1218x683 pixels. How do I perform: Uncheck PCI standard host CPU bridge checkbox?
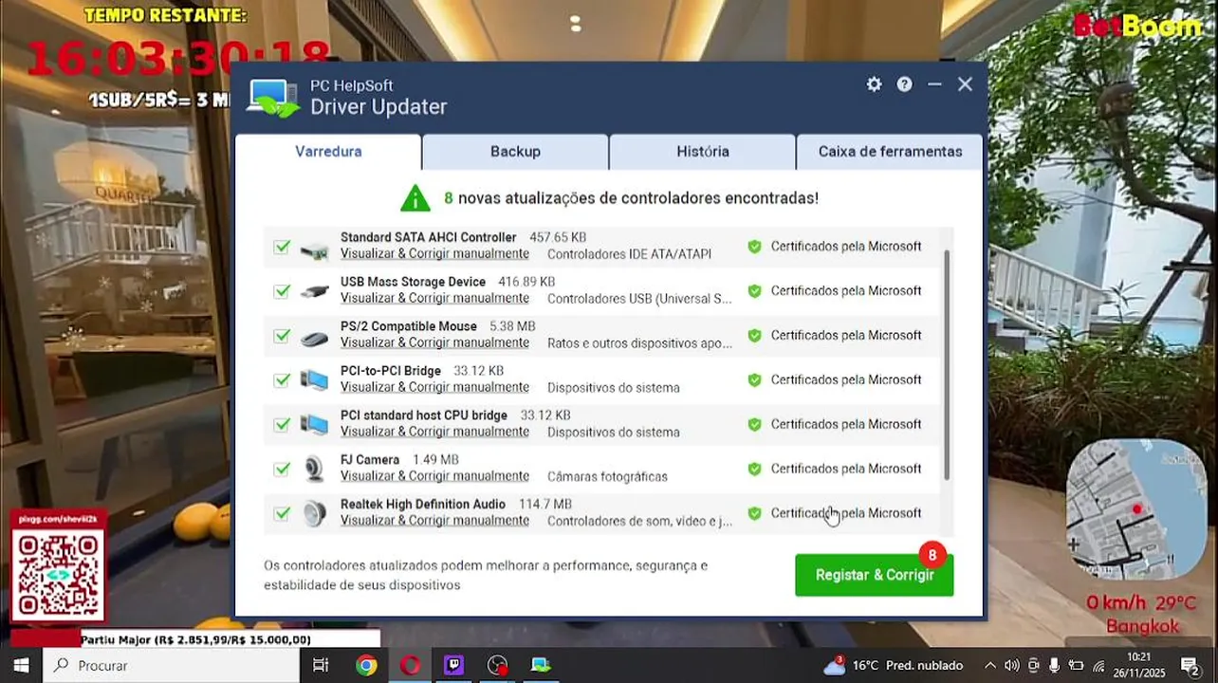[282, 425]
